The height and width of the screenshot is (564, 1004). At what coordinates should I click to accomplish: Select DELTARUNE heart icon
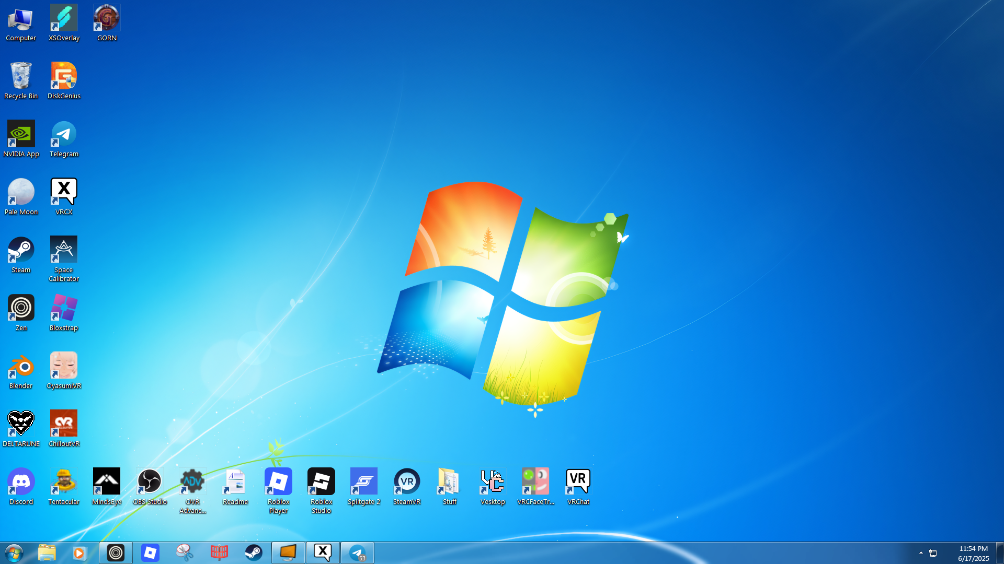coord(21,429)
